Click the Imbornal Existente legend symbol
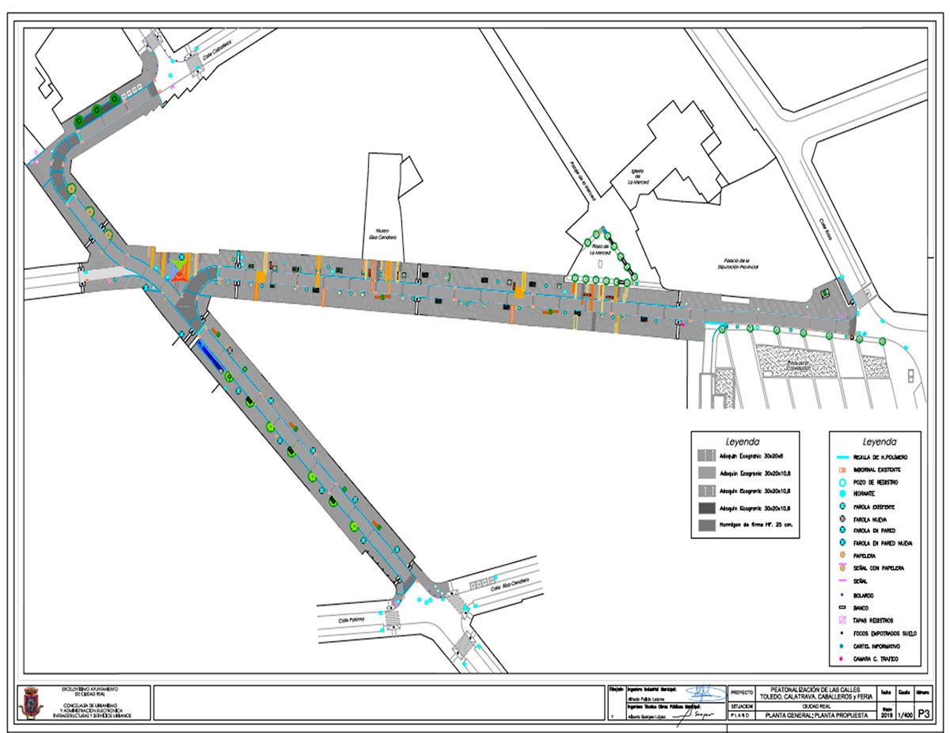Viewport: 950px width, 733px height. tap(842, 469)
